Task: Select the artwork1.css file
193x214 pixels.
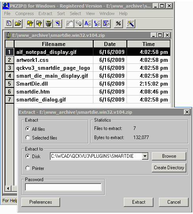Action: [x=32, y=60]
